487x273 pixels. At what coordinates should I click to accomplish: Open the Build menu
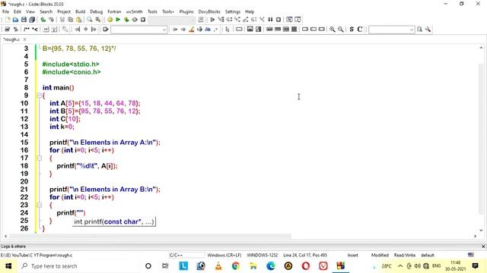click(x=80, y=11)
